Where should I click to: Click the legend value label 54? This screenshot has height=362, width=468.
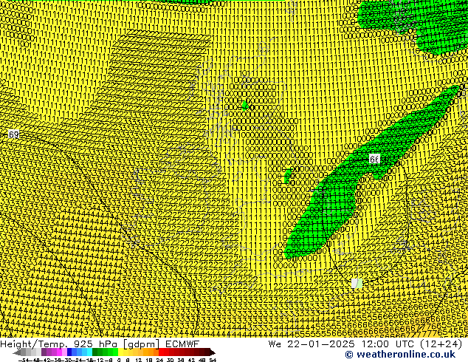pyautogui.click(x=213, y=361)
